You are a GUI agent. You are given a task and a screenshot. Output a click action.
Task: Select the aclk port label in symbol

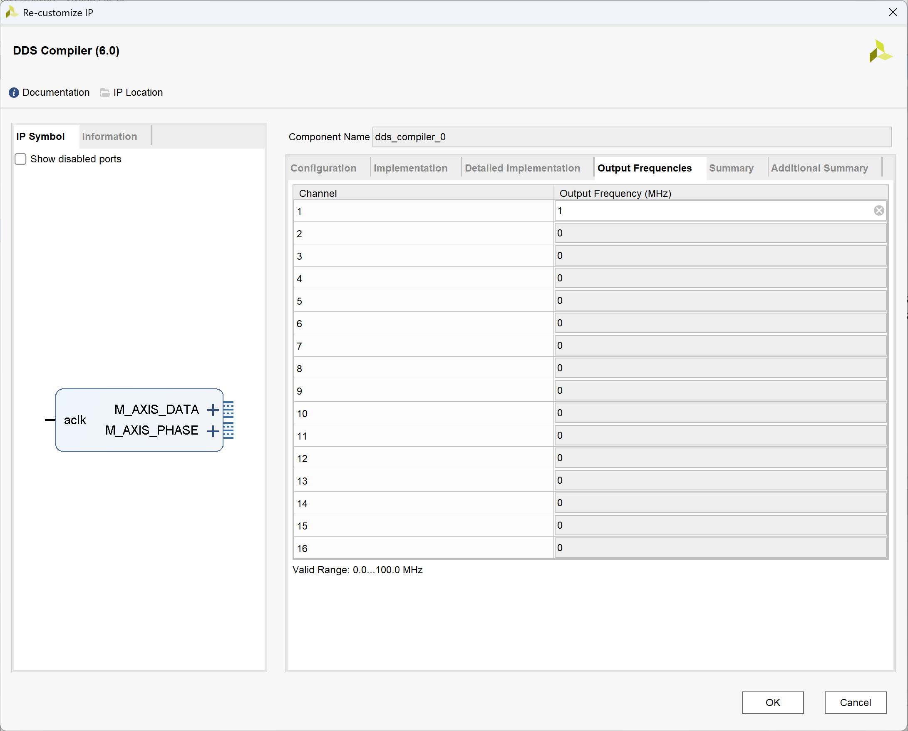(x=75, y=420)
